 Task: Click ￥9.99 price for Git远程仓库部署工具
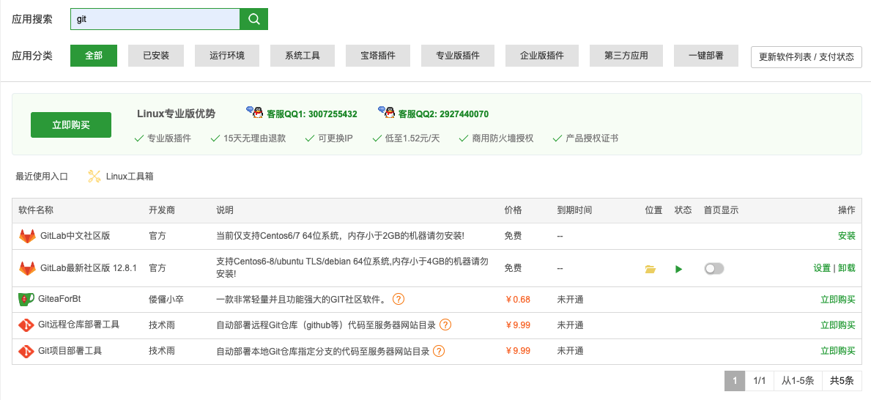tap(518, 325)
